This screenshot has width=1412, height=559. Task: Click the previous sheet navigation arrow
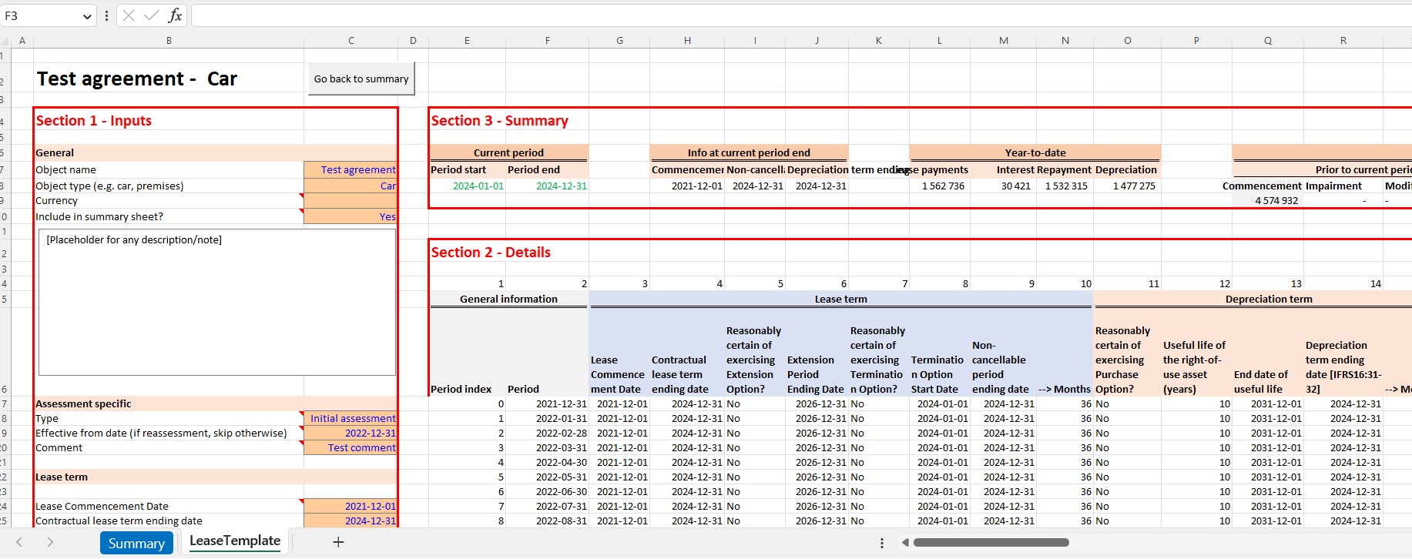pos(20,542)
